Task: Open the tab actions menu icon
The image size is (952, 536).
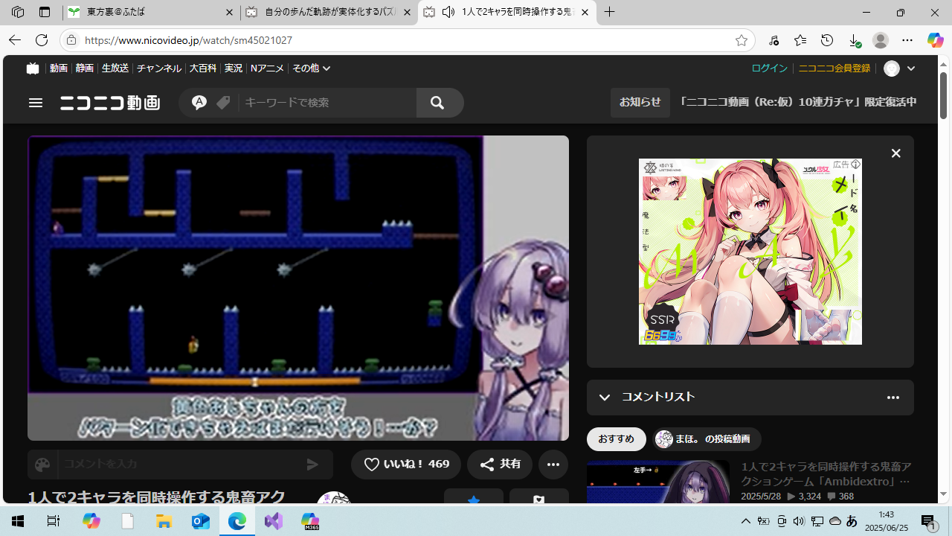Action: point(45,13)
